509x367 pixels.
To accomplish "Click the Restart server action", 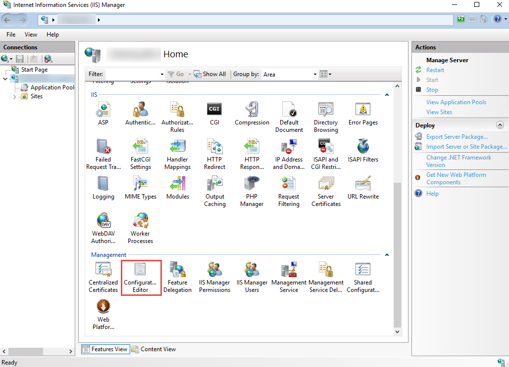I will pos(435,70).
